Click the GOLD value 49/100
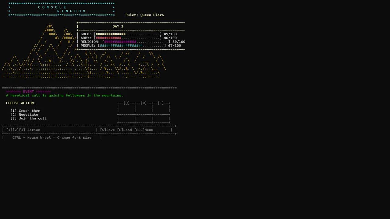This screenshot has width=390, height=219. [x=170, y=34]
